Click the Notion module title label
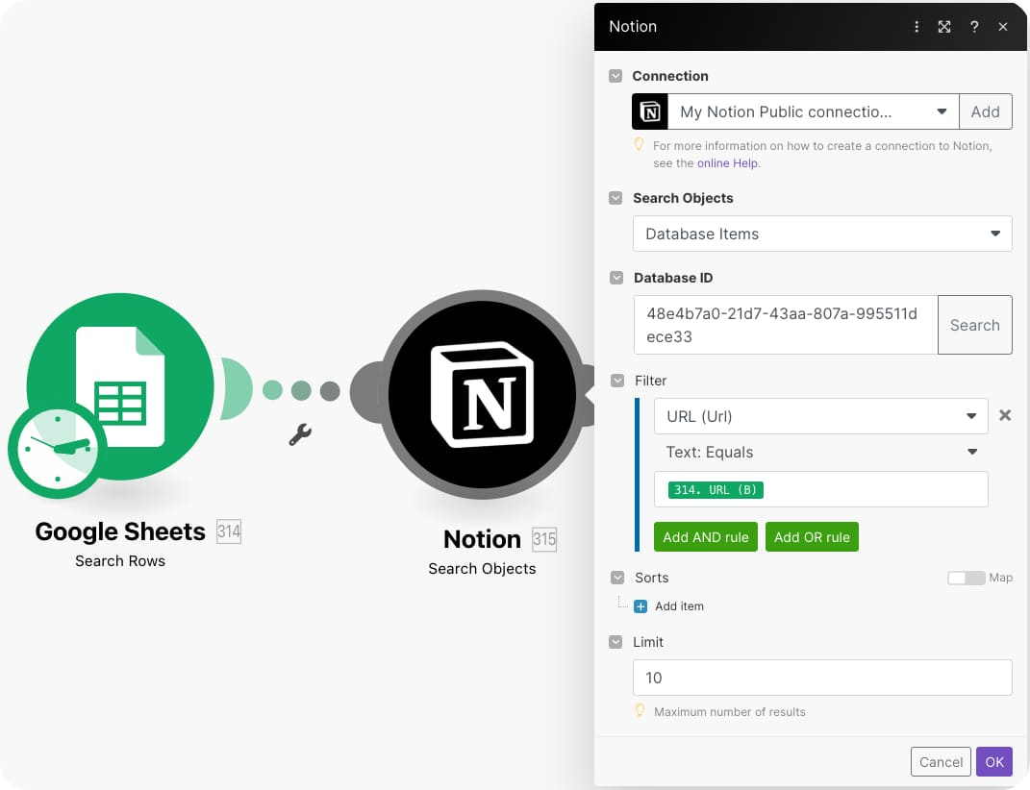This screenshot has height=790, width=1030. click(482, 539)
